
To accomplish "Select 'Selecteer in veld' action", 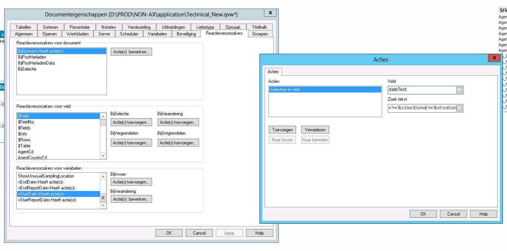I will click(x=325, y=90).
